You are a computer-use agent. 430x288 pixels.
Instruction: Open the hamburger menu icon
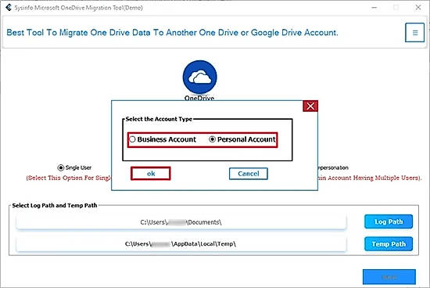pyautogui.click(x=414, y=32)
